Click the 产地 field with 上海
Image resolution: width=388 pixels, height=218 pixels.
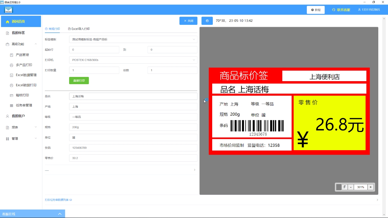coord(133,107)
